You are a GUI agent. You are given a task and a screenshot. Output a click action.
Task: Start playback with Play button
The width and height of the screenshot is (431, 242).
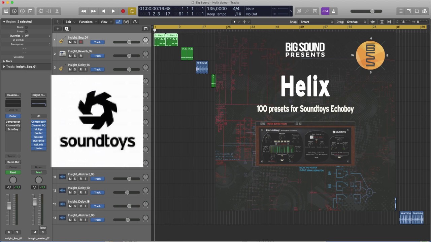(113, 11)
